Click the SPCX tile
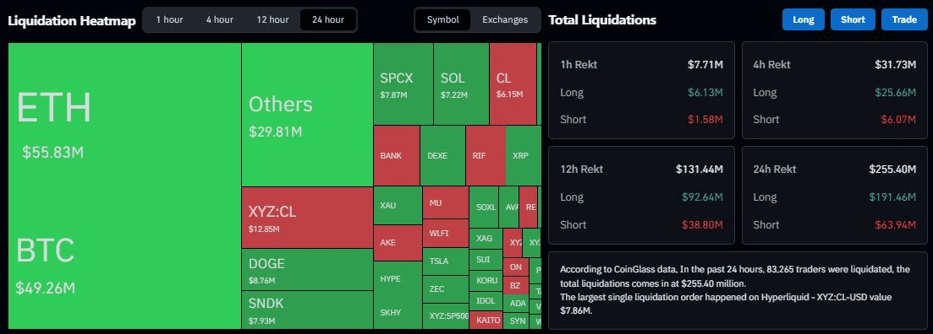 403,83
